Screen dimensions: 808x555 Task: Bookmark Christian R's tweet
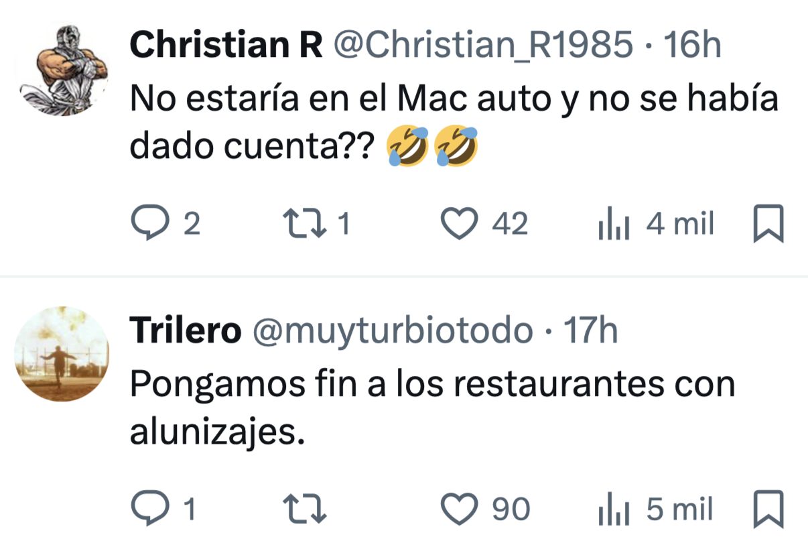pos(768,225)
